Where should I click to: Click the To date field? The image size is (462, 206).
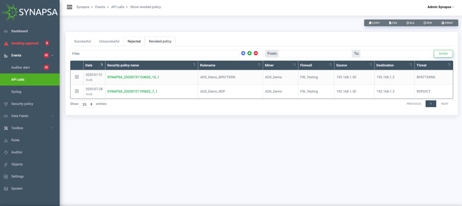(x=397, y=54)
